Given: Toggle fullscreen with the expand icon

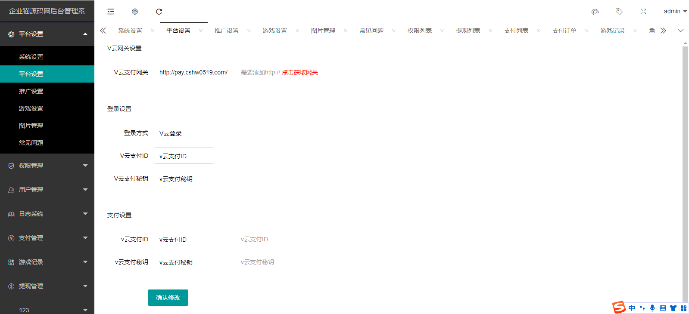Looking at the screenshot, I should (x=643, y=12).
